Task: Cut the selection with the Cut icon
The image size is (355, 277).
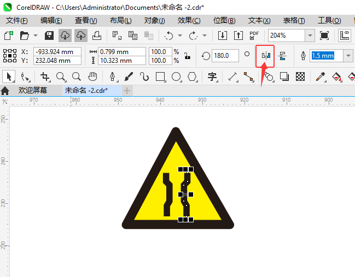Action: click(117, 36)
